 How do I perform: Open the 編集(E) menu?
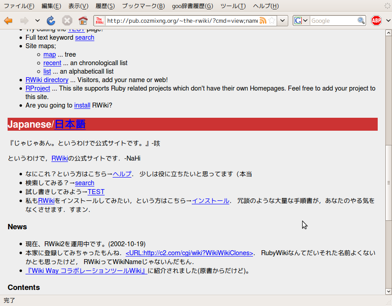click(x=51, y=6)
